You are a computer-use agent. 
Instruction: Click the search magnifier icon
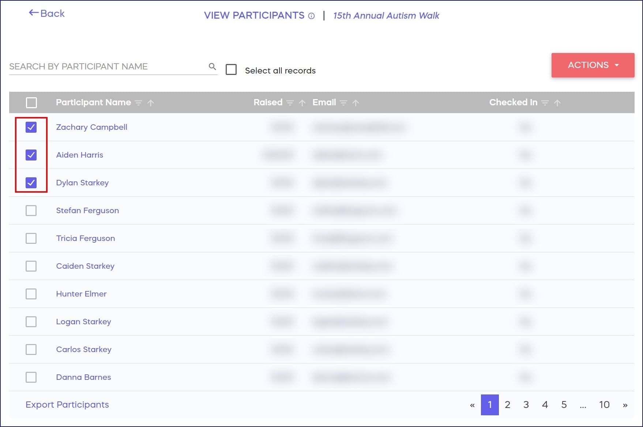pos(212,67)
